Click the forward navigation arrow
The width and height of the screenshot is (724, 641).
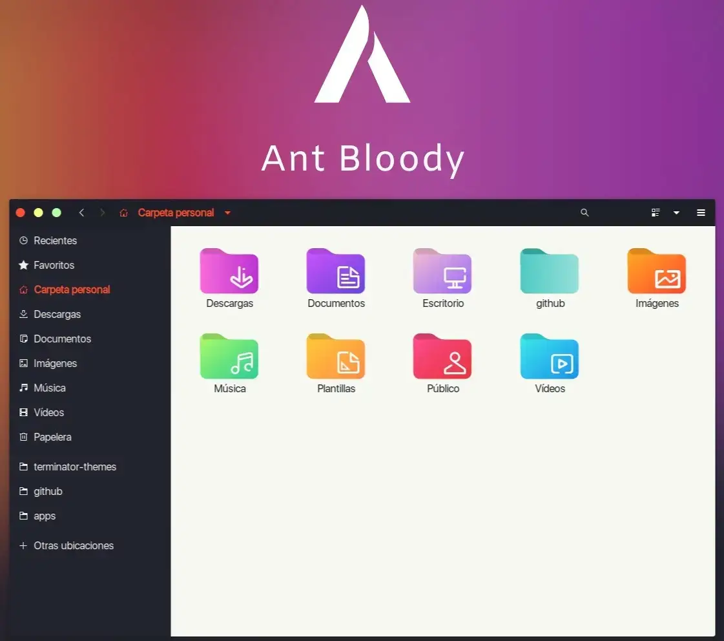[102, 212]
